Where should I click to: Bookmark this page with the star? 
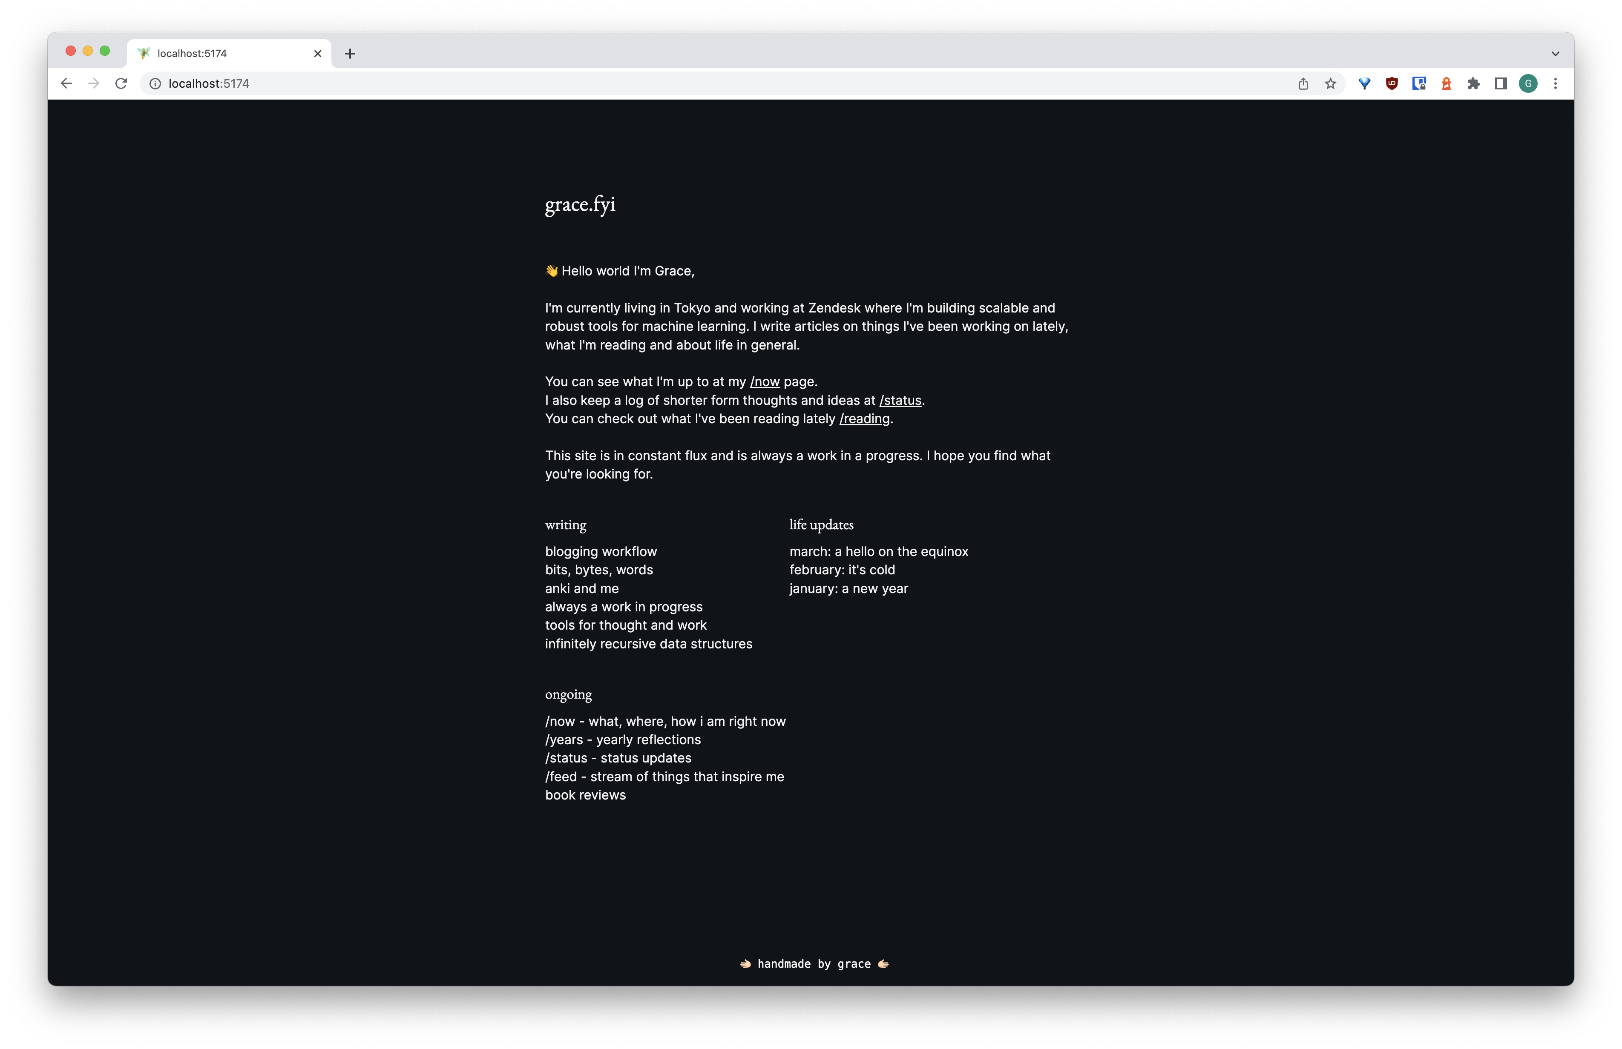click(1330, 84)
